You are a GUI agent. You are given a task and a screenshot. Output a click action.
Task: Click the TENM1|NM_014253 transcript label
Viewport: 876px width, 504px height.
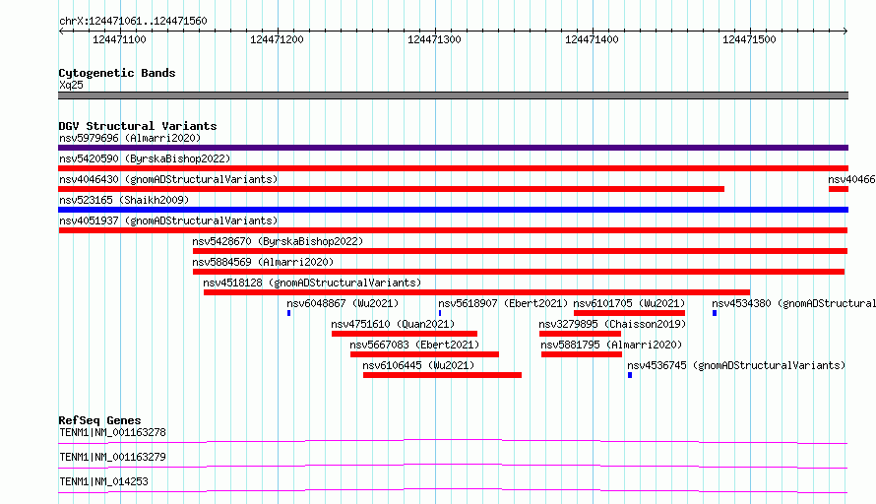tap(103, 481)
